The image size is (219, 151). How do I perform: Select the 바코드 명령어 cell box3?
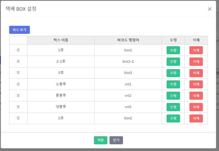click(x=128, y=73)
